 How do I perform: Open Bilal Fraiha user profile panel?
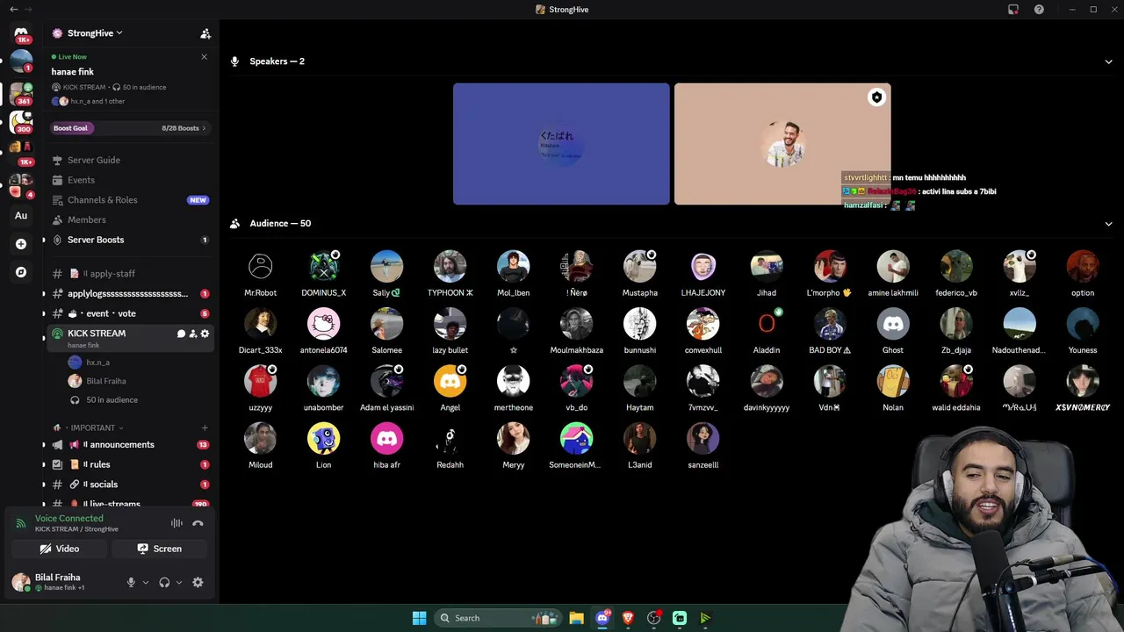63,582
